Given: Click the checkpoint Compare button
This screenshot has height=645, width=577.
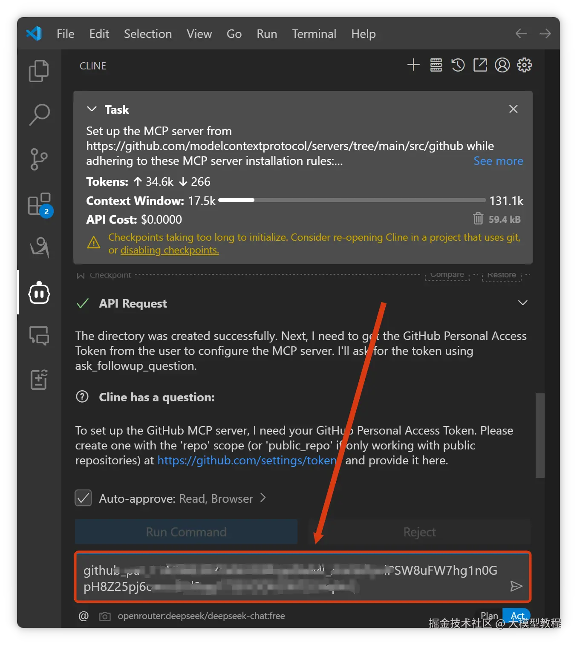Looking at the screenshot, I should [x=447, y=275].
